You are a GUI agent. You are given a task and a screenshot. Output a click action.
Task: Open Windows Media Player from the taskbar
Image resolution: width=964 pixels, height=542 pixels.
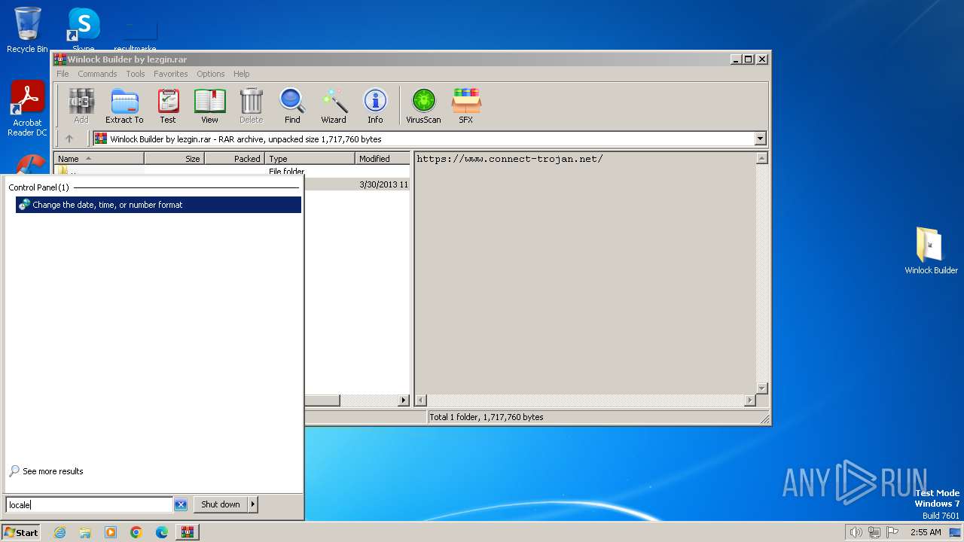point(111,532)
